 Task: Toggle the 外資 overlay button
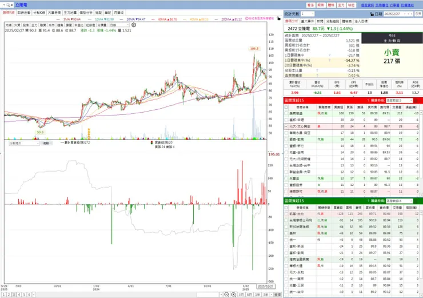point(17,25)
